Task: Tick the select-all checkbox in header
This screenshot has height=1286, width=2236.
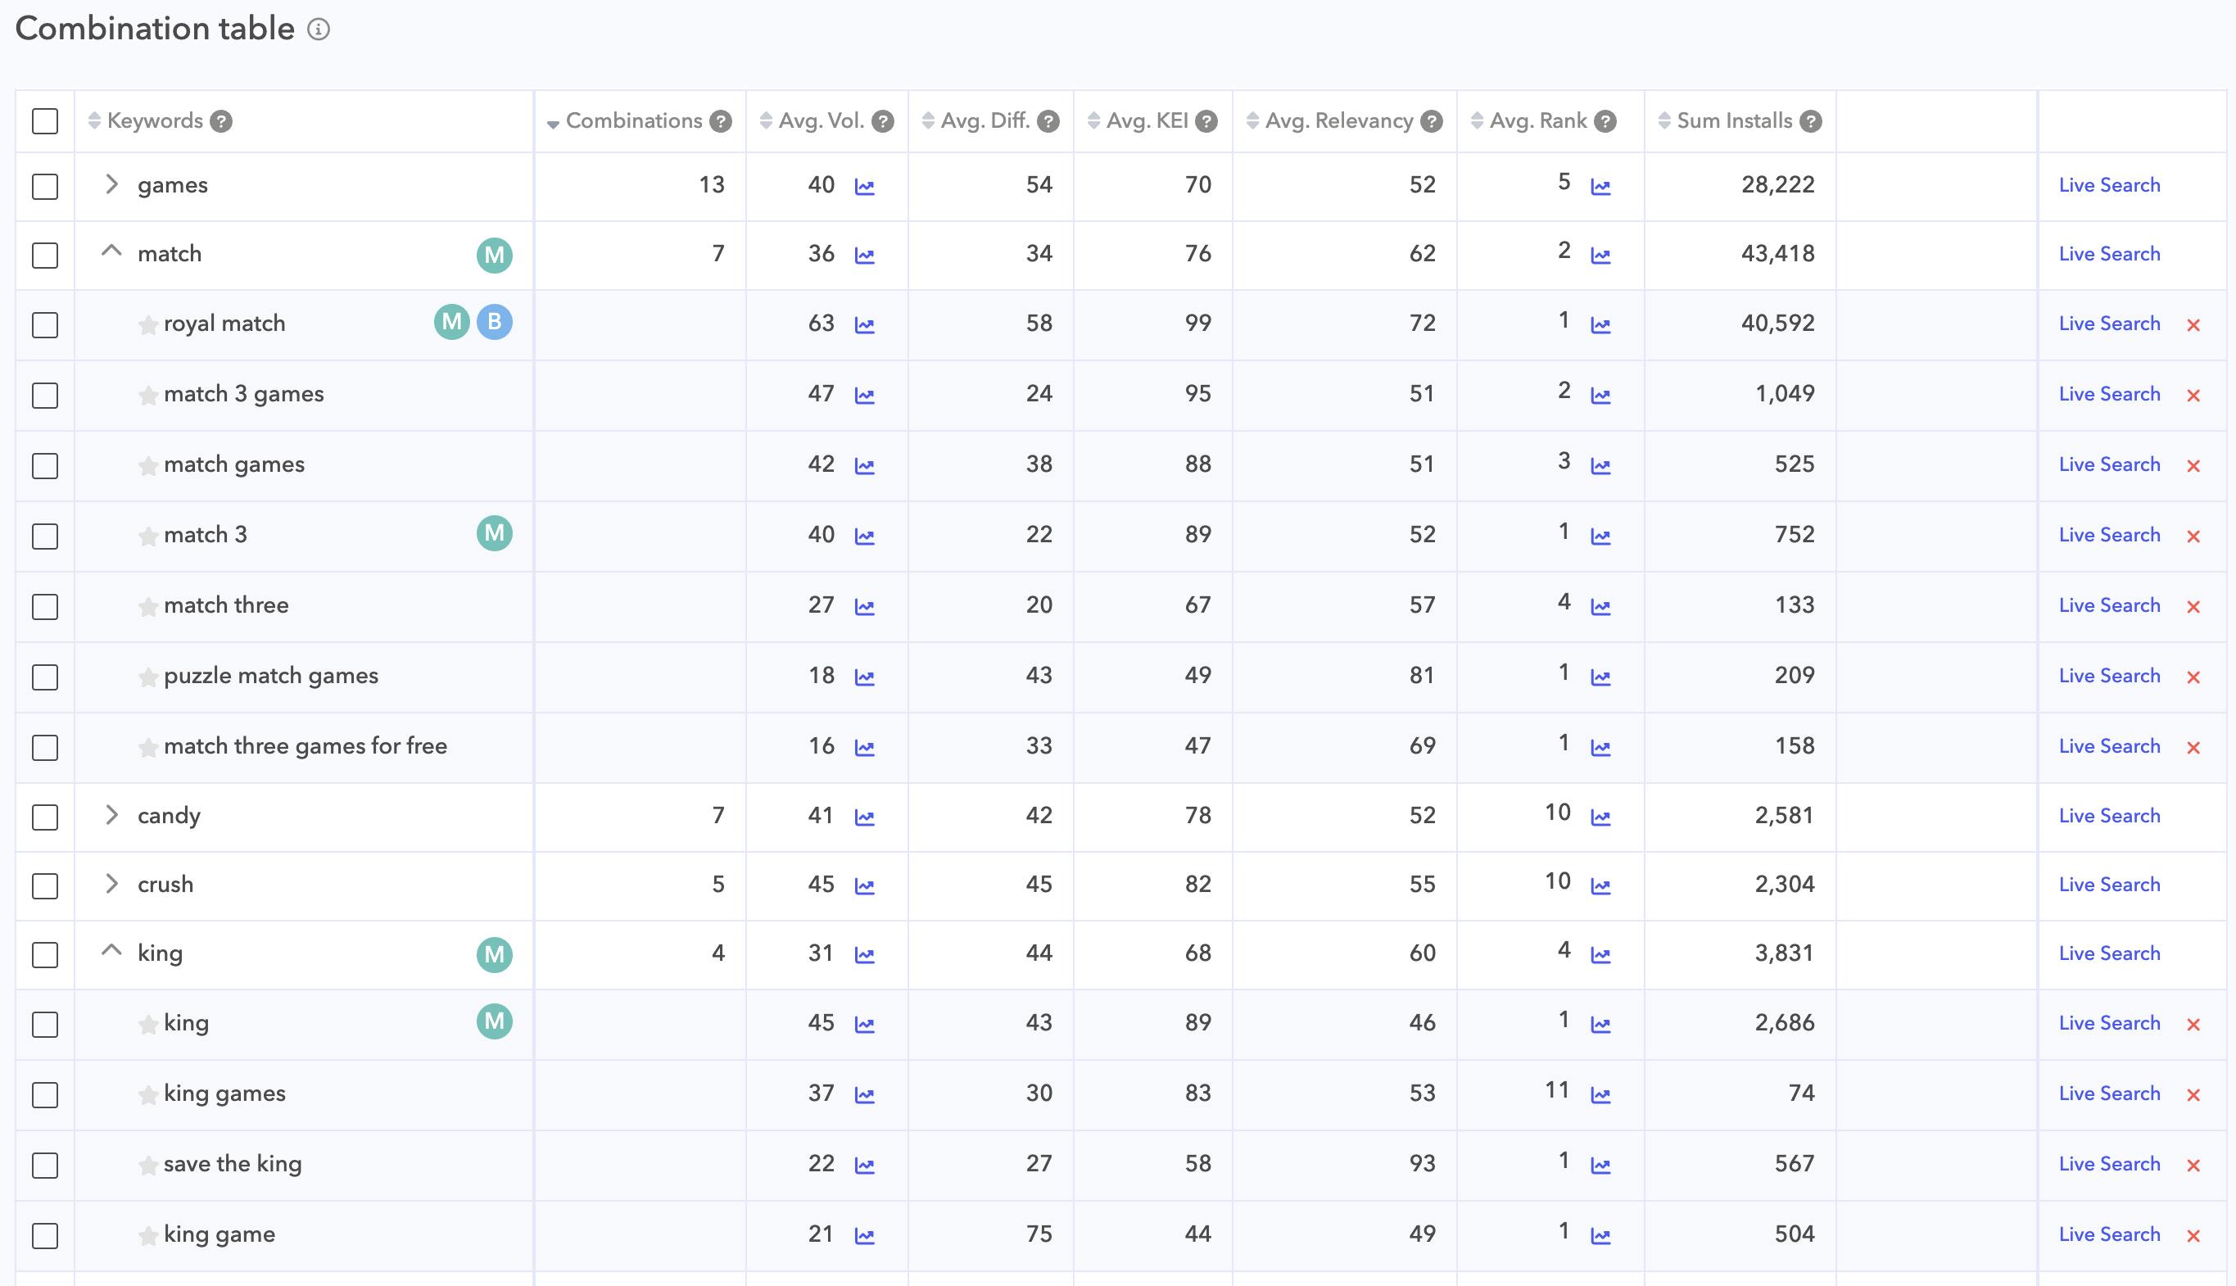Action: [45, 121]
